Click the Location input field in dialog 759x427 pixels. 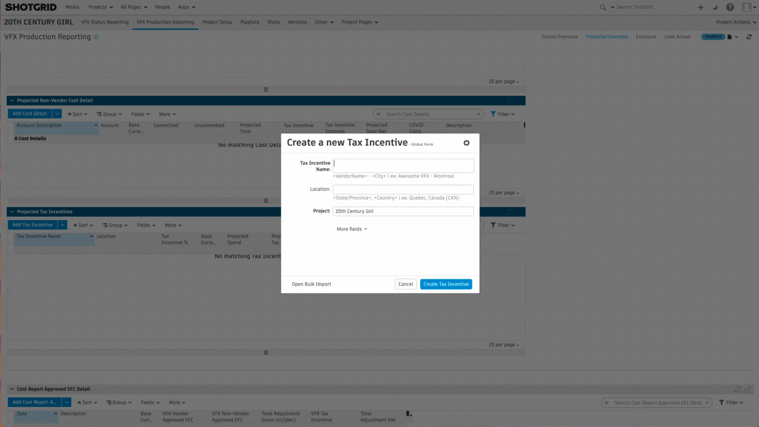[x=403, y=189]
